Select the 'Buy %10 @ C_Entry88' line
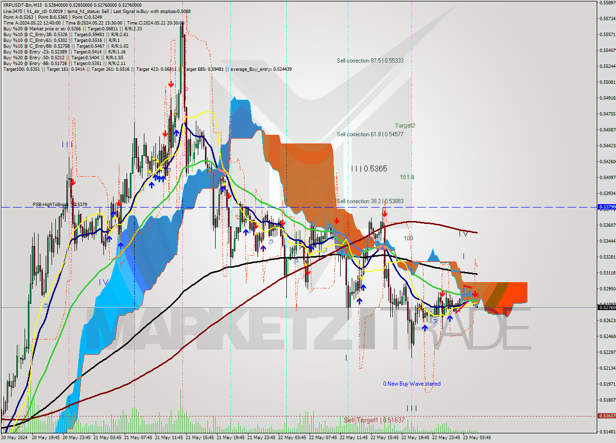 coord(66,46)
